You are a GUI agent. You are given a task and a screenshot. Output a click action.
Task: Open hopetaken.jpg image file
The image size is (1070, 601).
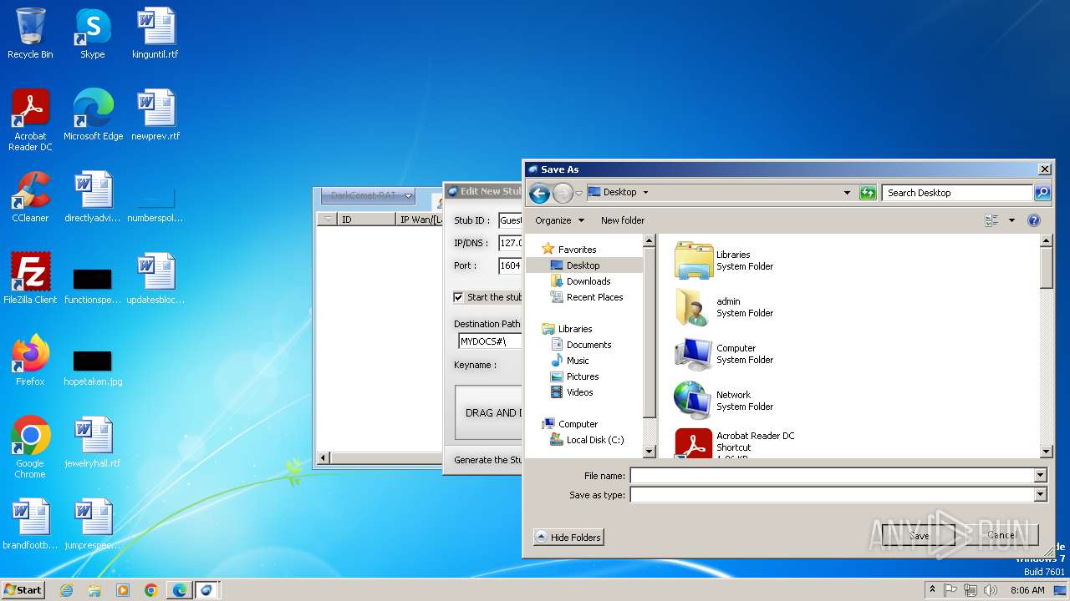pyautogui.click(x=93, y=366)
